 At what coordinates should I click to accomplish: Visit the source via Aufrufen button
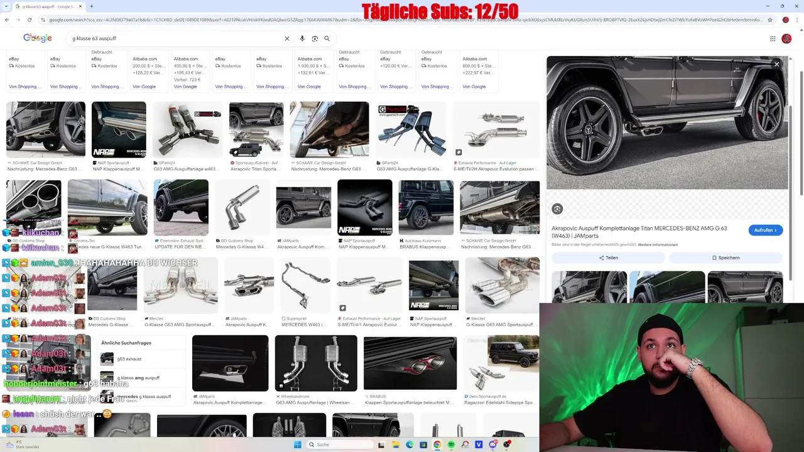[765, 230]
